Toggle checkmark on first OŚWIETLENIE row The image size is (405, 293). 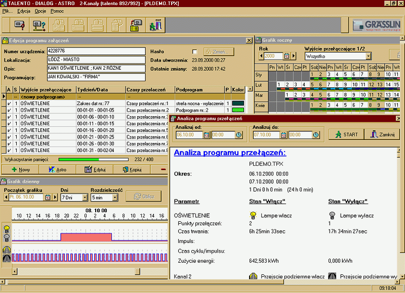tap(9, 103)
